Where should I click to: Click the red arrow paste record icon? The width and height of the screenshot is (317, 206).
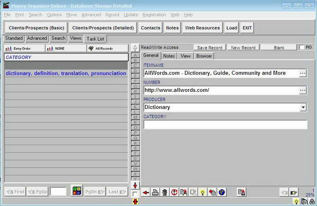tap(212, 192)
